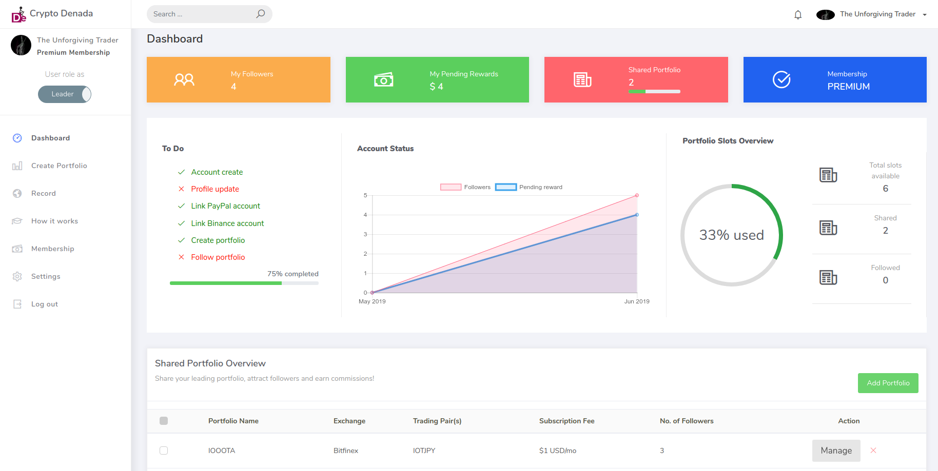Open How it works page
Viewport: 938px width, 471px height.
tap(54, 221)
